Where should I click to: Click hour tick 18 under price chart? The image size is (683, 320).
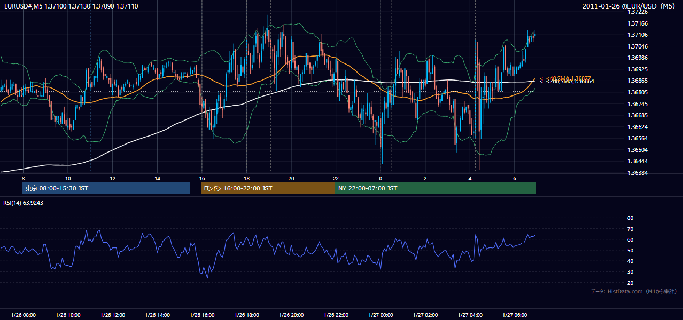[246, 178]
